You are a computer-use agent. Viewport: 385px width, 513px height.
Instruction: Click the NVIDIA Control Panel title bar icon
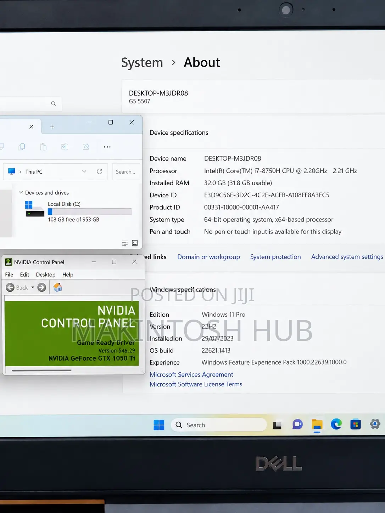(x=9, y=262)
